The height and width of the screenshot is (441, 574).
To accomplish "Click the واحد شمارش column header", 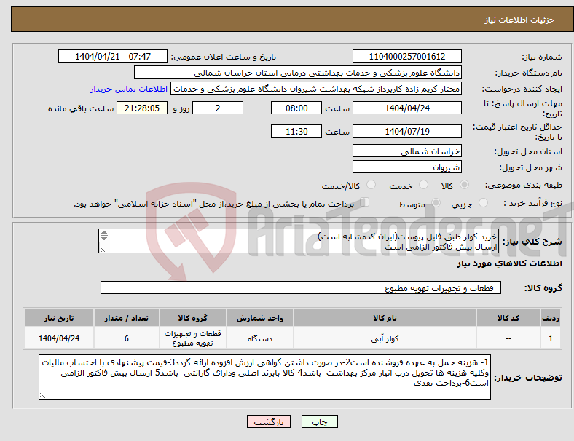I will (259, 318).
